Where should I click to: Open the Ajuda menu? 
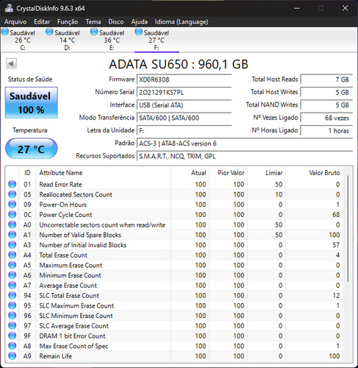(139, 22)
